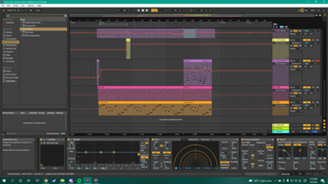Viewport: 328px width, 184px height.
Task: Open the Options menu
Action: [31, 6]
